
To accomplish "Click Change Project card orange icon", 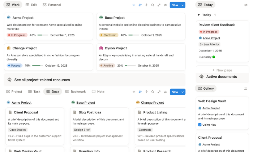I will point(9,48).
